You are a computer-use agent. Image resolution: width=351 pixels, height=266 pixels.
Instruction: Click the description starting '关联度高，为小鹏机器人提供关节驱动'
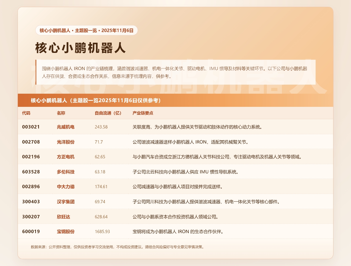[x=197, y=127]
